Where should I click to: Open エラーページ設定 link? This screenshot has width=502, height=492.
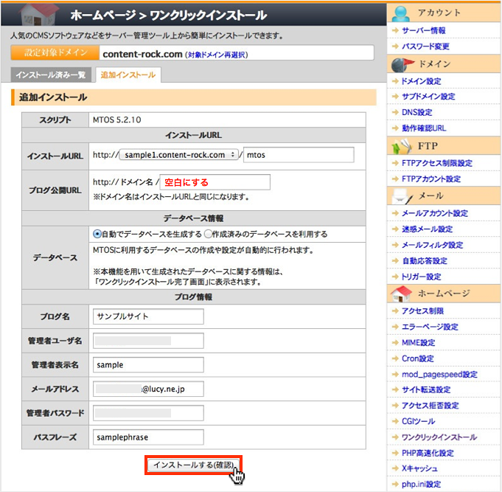pyautogui.click(x=430, y=327)
